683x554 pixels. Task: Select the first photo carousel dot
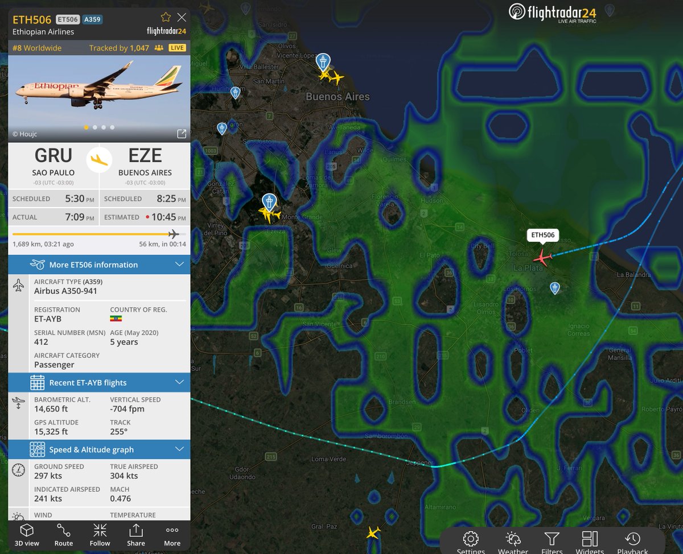[x=87, y=127]
